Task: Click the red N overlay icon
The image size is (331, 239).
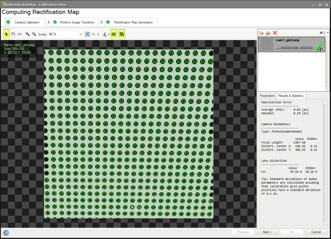Action: 94,34
